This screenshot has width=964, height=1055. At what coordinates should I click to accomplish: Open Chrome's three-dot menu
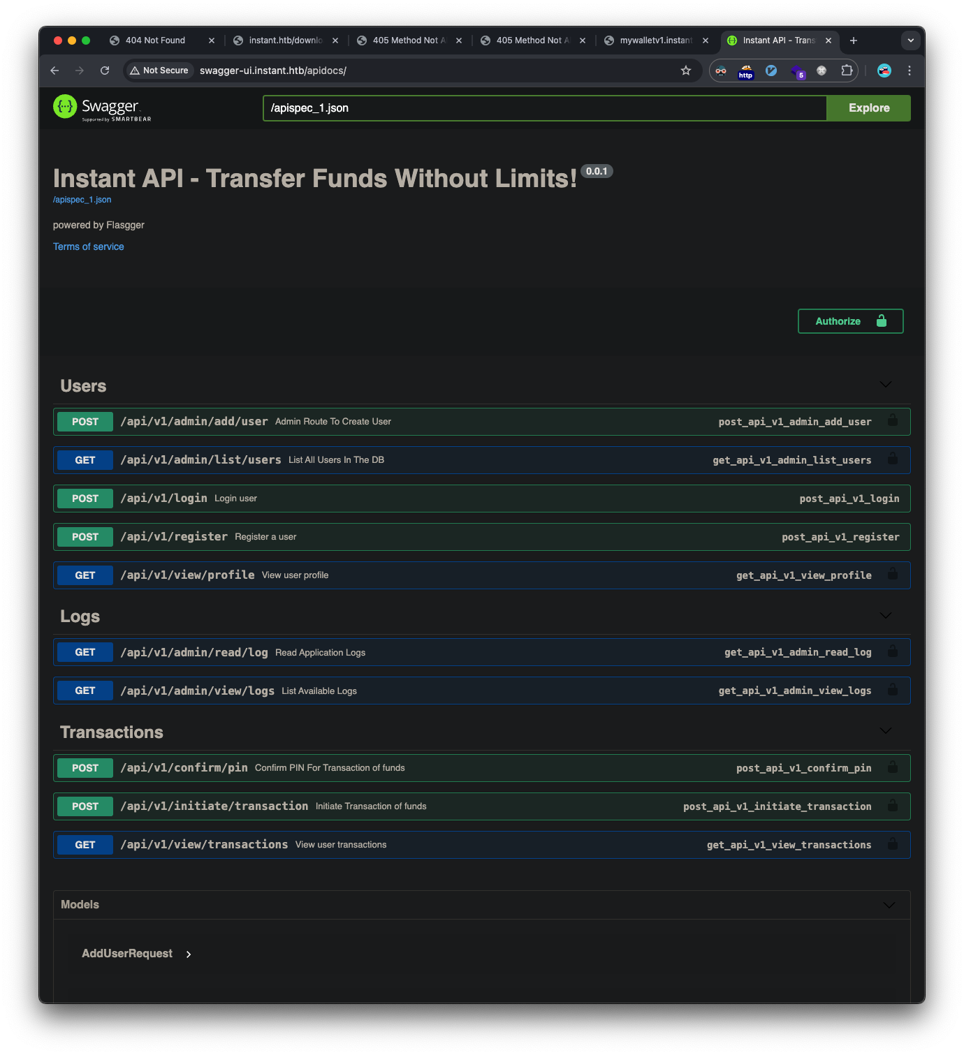pyautogui.click(x=909, y=71)
